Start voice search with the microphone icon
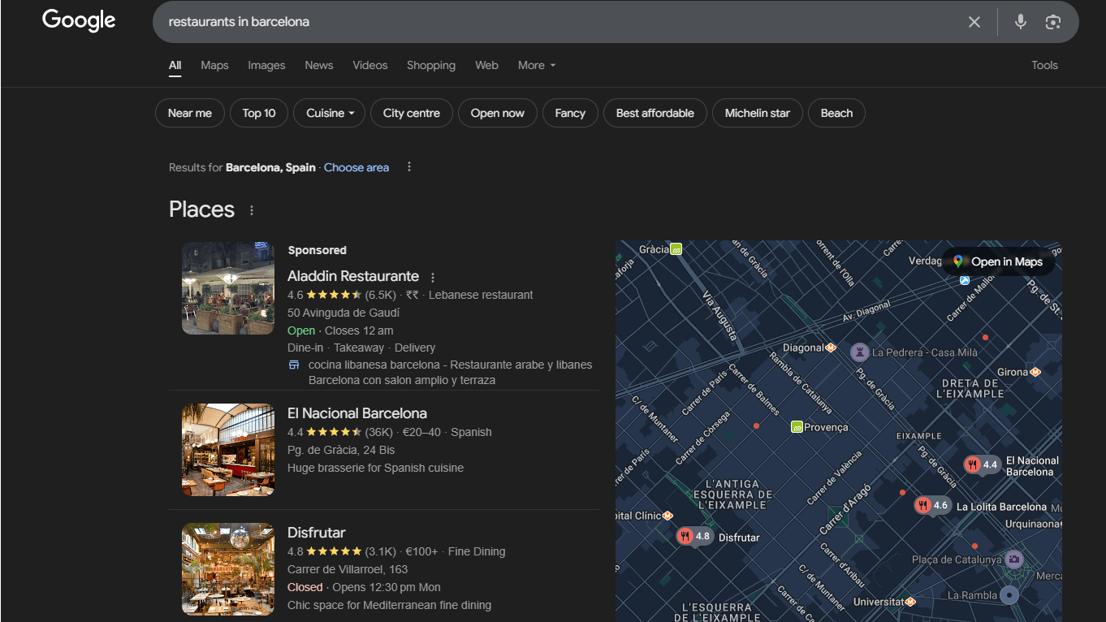 (1021, 22)
